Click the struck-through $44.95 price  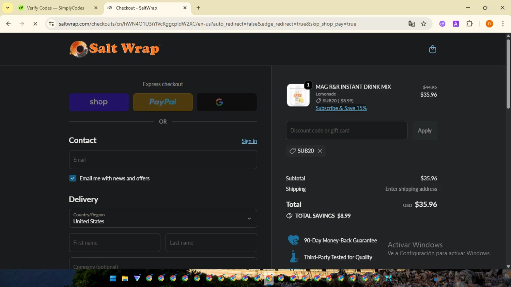point(430,87)
